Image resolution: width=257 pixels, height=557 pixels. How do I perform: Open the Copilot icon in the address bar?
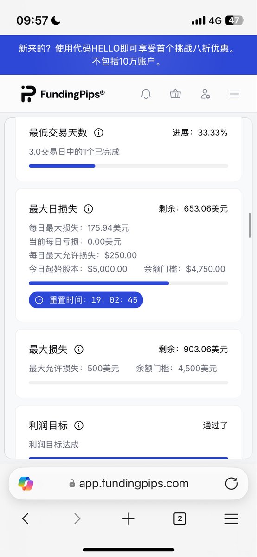click(26, 484)
